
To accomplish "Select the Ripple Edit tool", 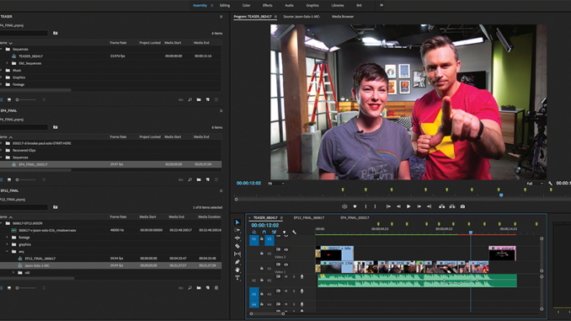I will click(x=237, y=238).
